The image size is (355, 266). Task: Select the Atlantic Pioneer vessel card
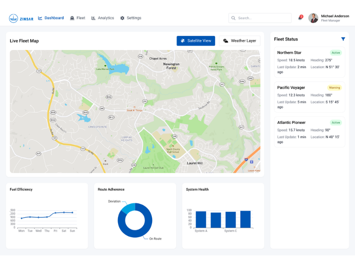coord(309,132)
